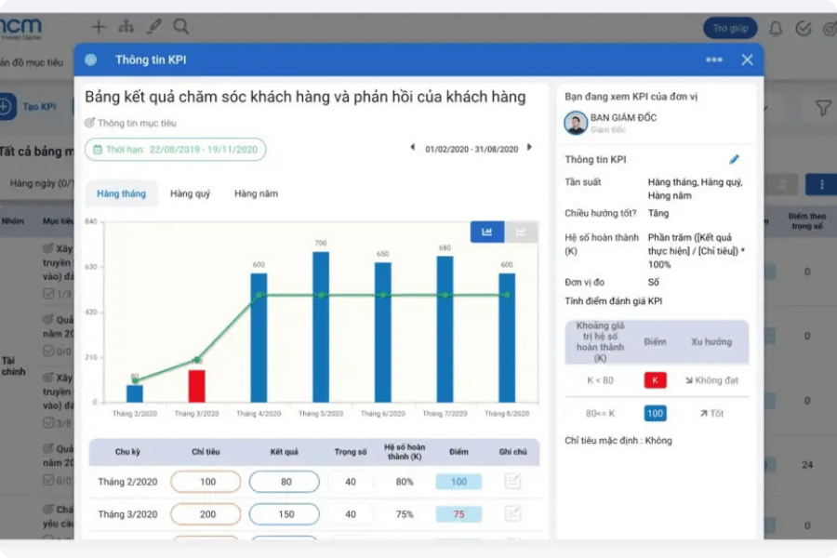Open the notification bell
837x558 pixels.
pyautogui.click(x=776, y=28)
